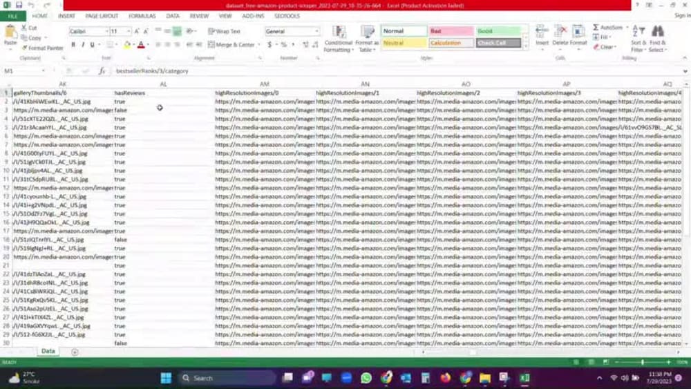The width and height of the screenshot is (691, 389).
Task: Expand the Name Box M1 dropdown
Action: [x=43, y=71]
